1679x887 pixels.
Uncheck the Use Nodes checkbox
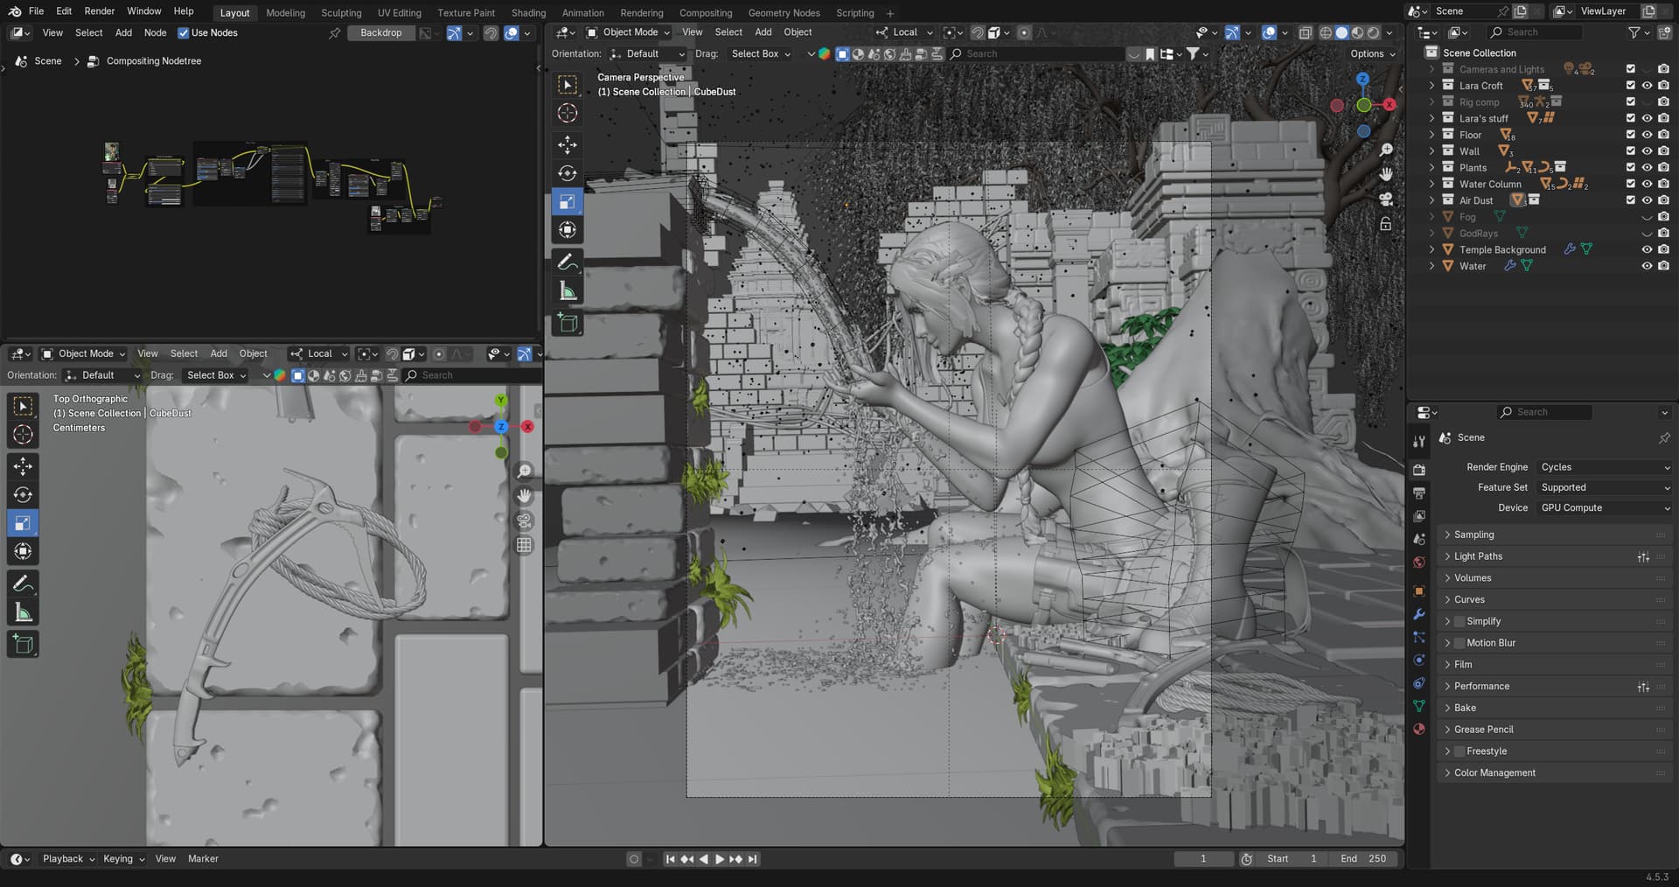coord(184,33)
